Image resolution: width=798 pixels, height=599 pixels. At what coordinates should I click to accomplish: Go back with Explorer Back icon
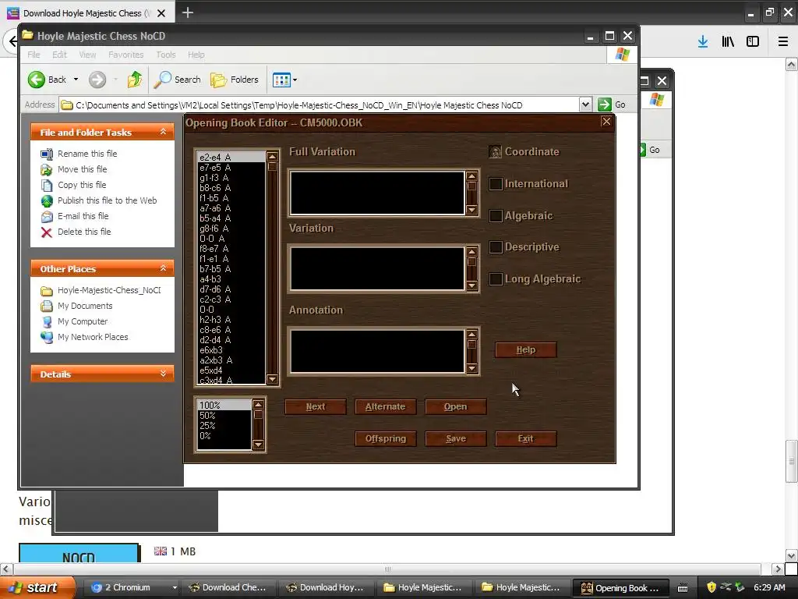point(36,80)
